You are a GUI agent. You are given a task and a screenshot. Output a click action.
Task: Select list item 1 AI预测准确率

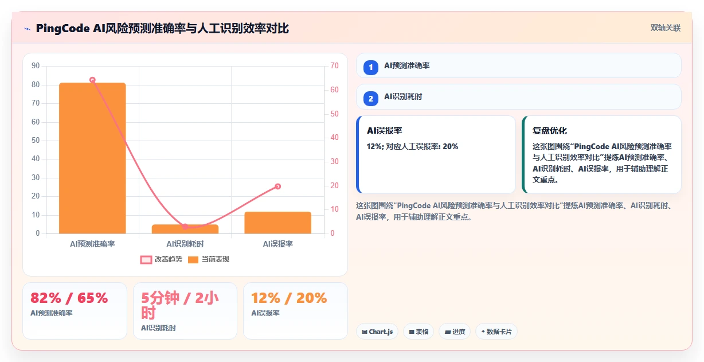[518, 65]
